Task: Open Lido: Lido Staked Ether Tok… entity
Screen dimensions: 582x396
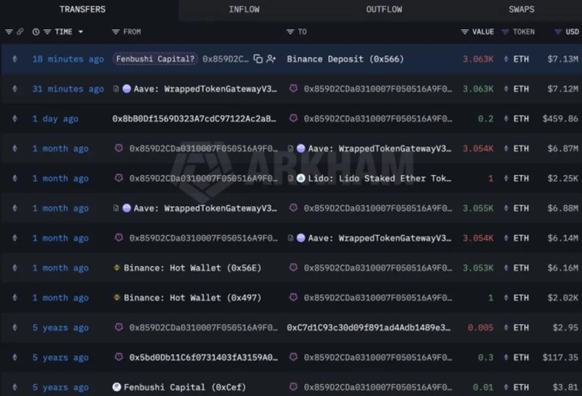Action: [x=380, y=179]
